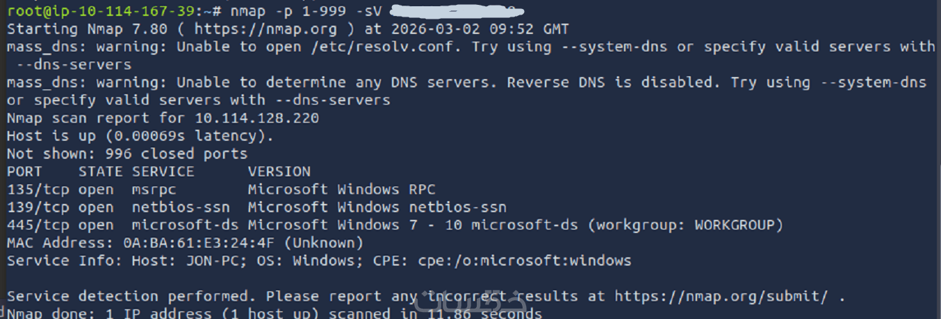
Task: Click the redacted target after -sV
Action: click(455, 11)
